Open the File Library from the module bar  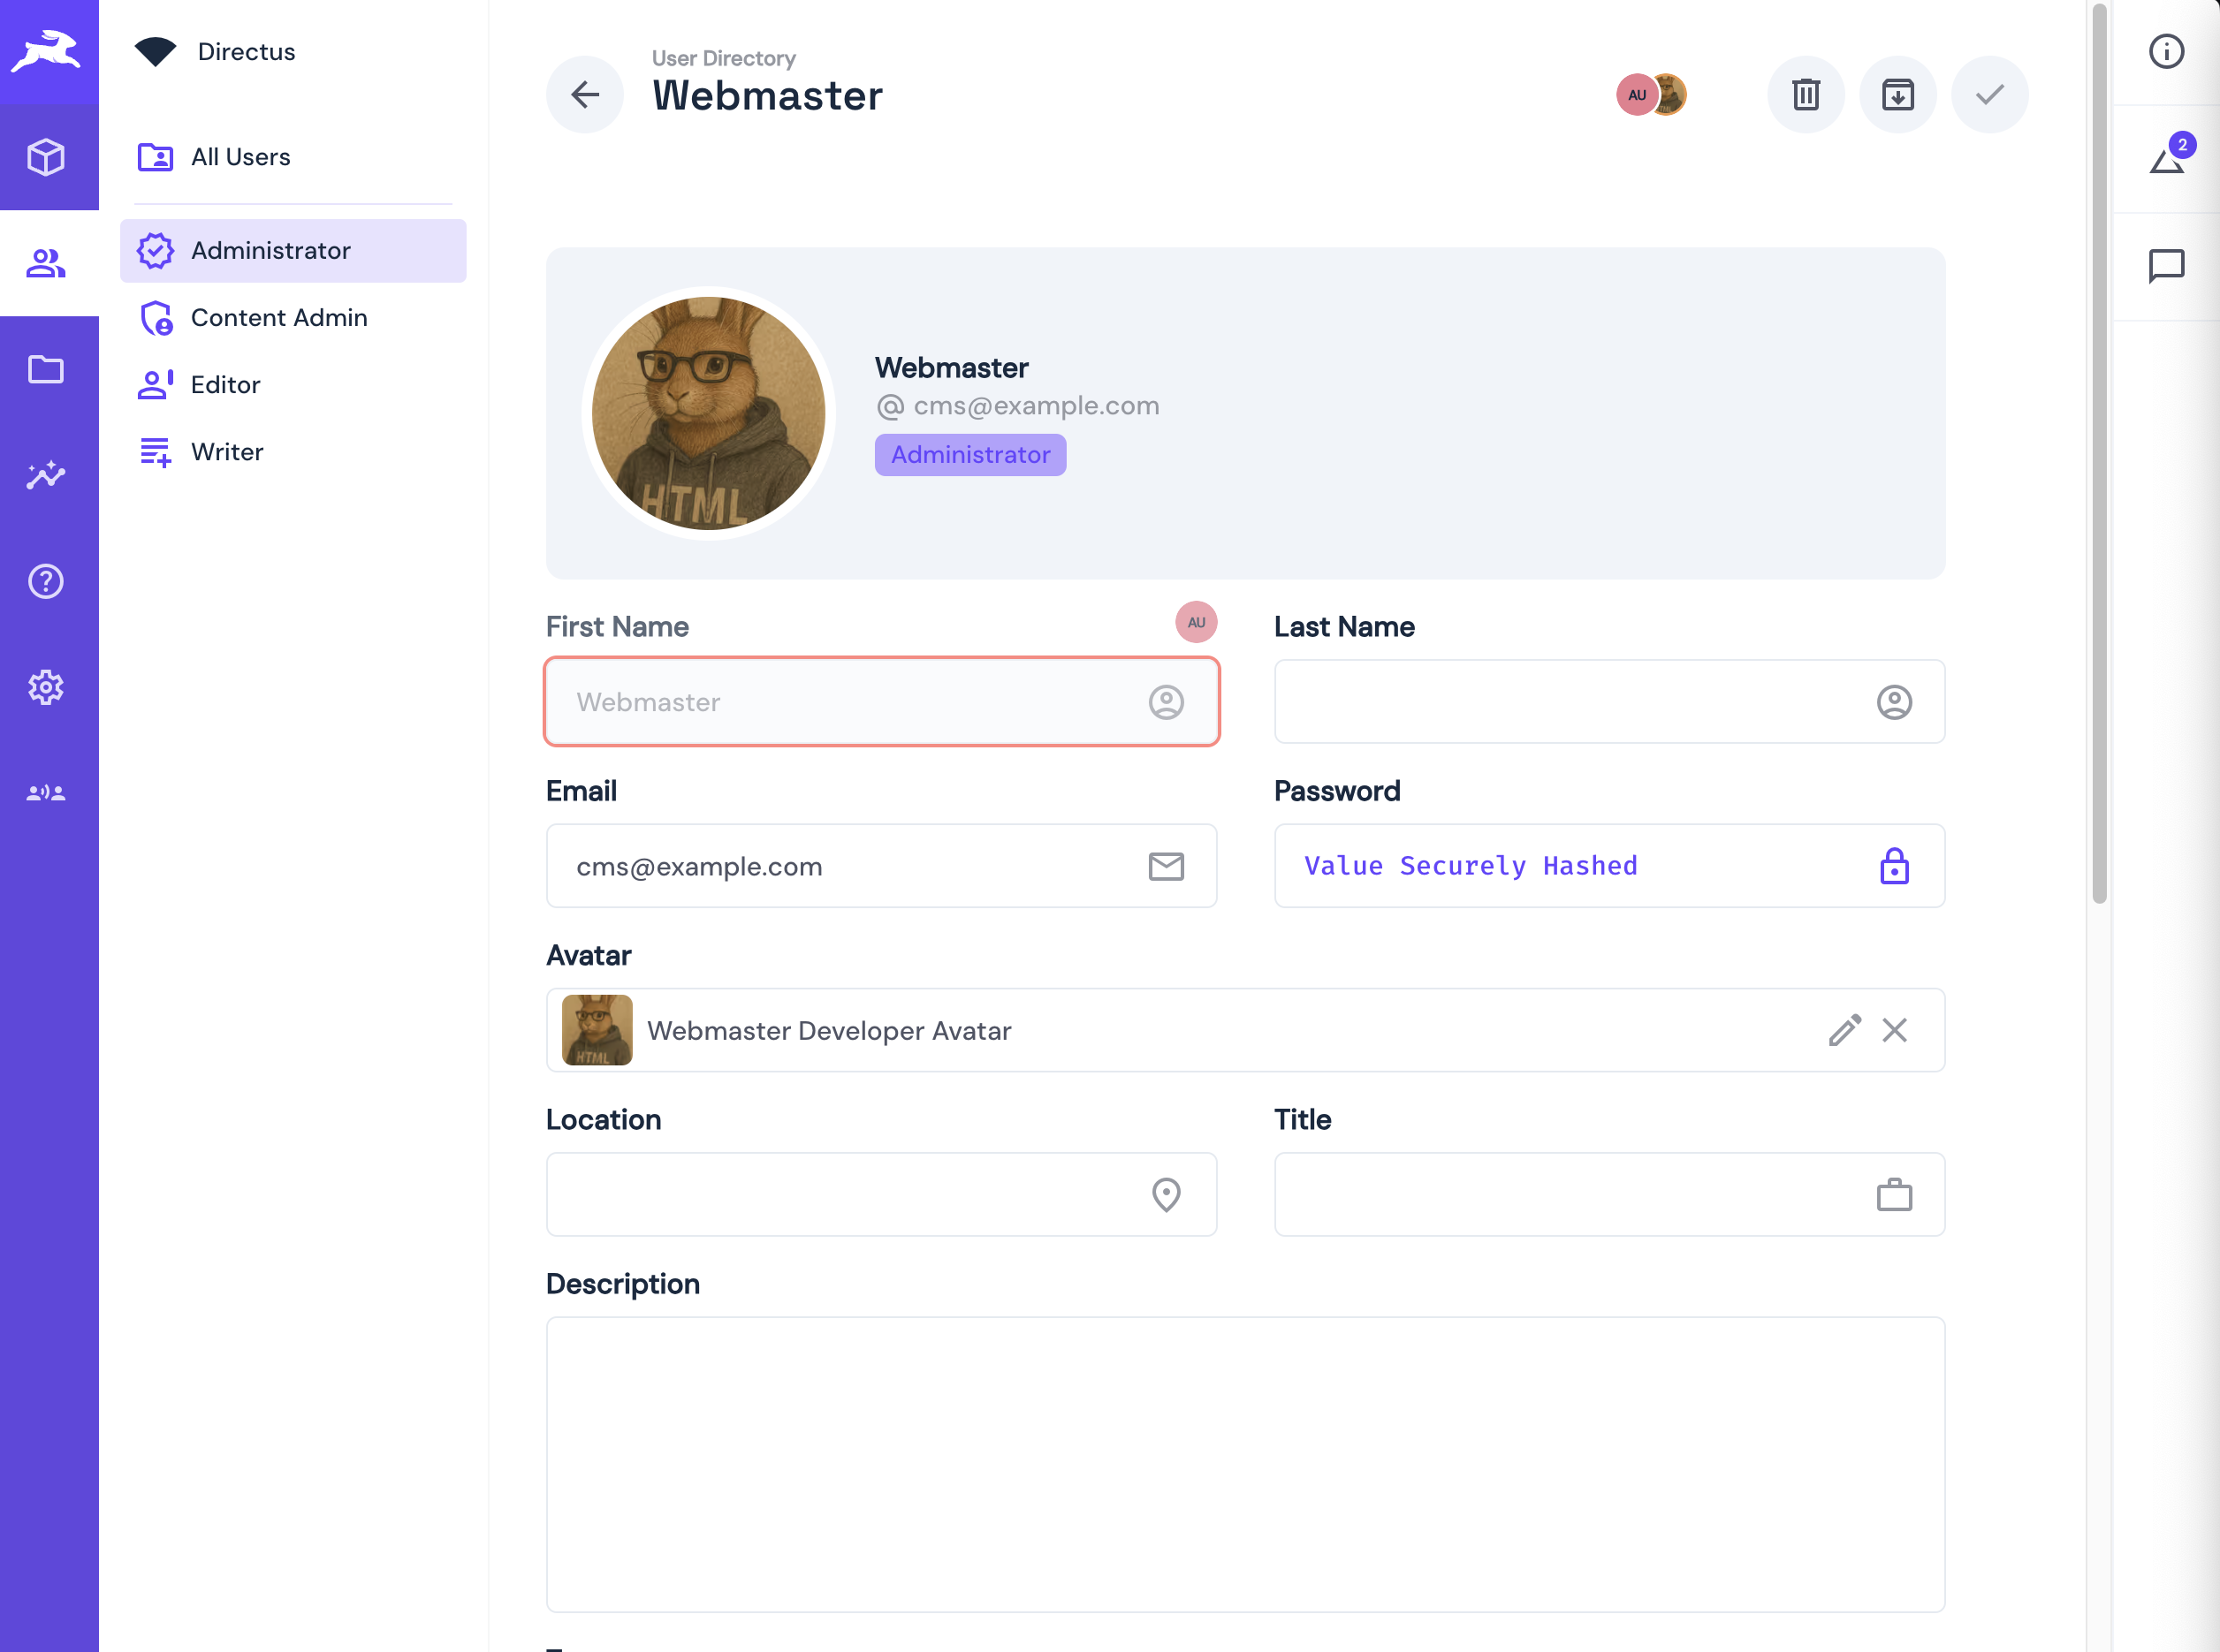47,369
